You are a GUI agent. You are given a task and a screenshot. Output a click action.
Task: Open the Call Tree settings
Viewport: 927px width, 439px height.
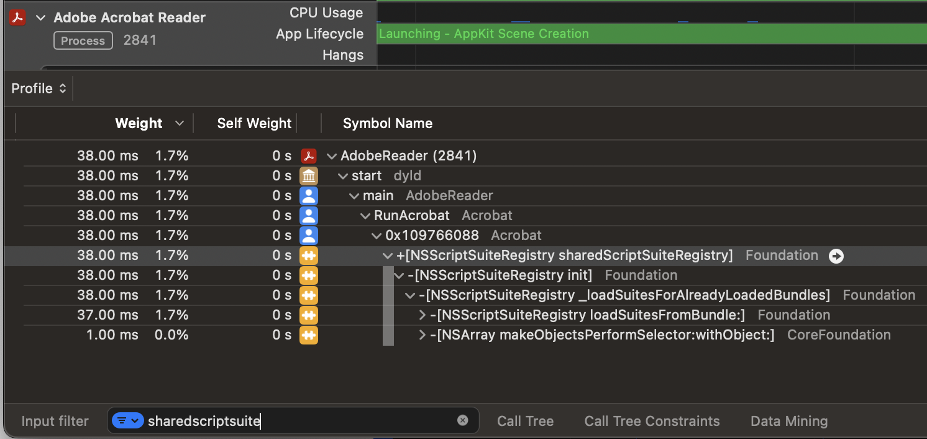[524, 421]
